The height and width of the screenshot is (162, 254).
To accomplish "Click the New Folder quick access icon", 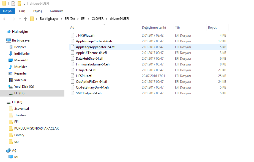I will (19, 3).
